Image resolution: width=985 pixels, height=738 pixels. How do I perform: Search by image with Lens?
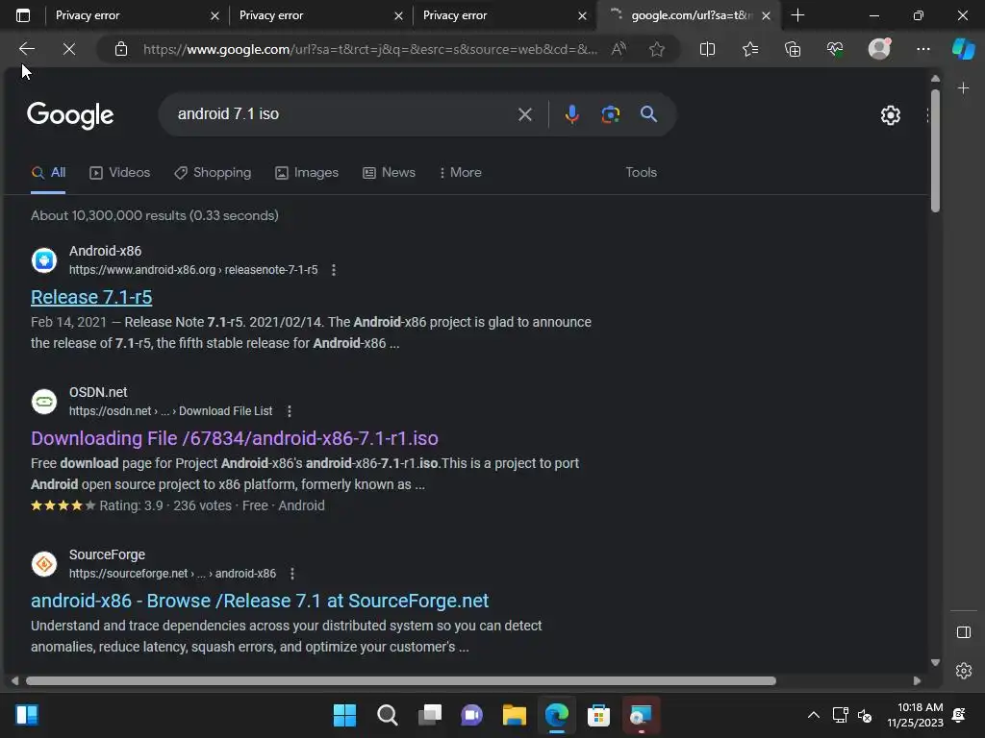click(x=611, y=114)
